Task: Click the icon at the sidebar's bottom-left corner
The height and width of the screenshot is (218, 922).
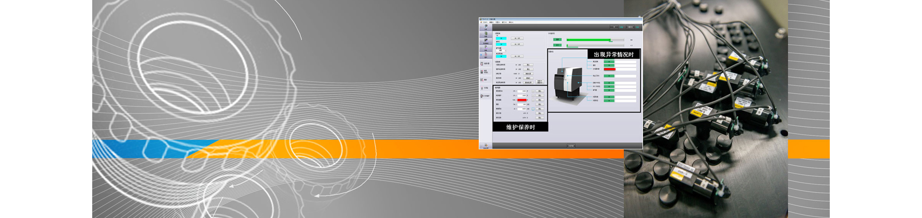Action: click(x=485, y=145)
